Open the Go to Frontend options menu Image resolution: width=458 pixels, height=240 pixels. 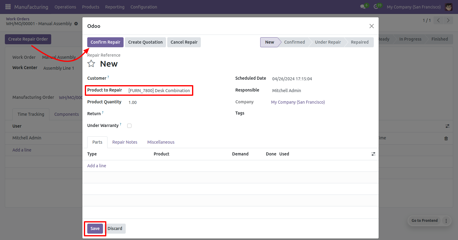(446, 221)
